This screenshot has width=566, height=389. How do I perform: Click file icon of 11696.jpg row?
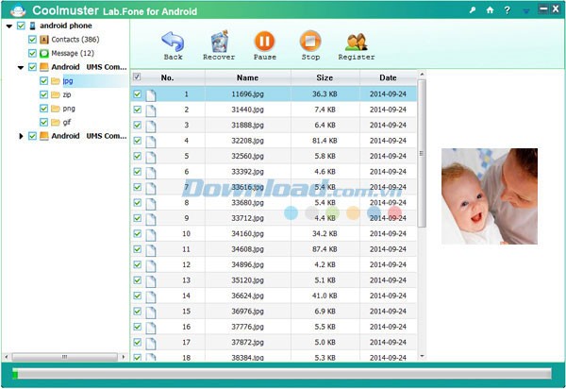(151, 94)
